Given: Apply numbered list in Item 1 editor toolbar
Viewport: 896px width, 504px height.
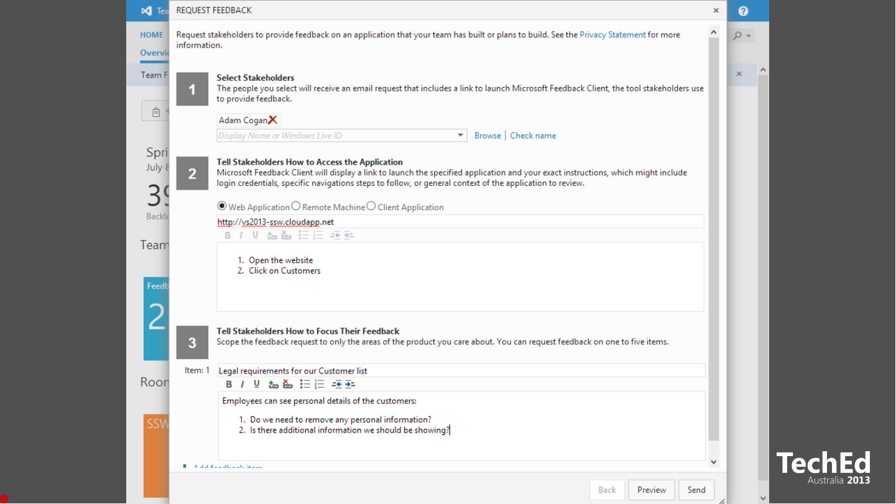Looking at the screenshot, I should tap(320, 385).
